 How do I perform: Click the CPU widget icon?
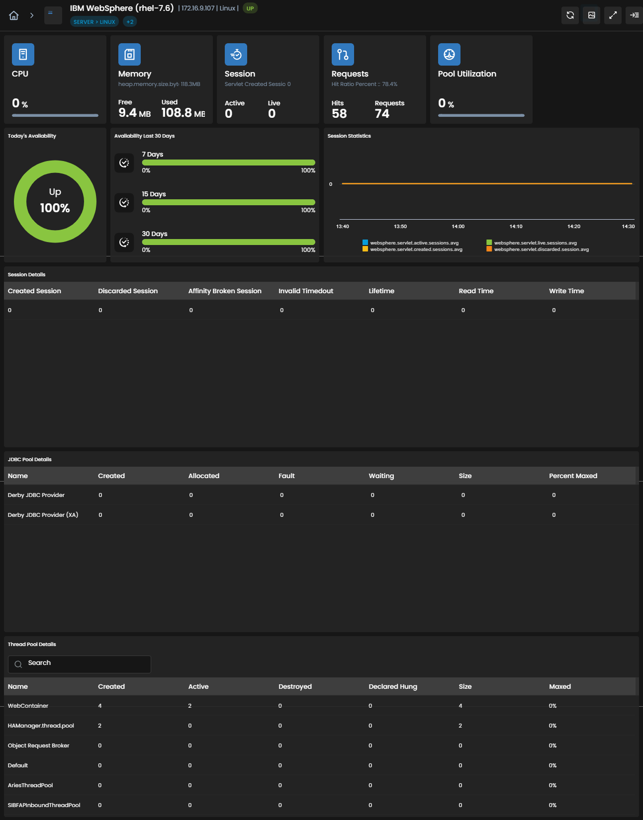coord(23,54)
